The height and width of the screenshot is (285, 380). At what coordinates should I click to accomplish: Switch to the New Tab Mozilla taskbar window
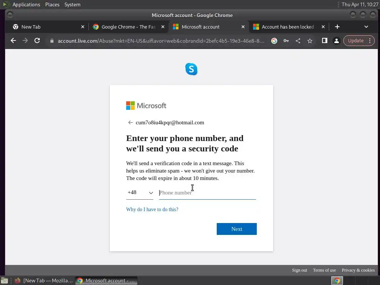pos(44,281)
